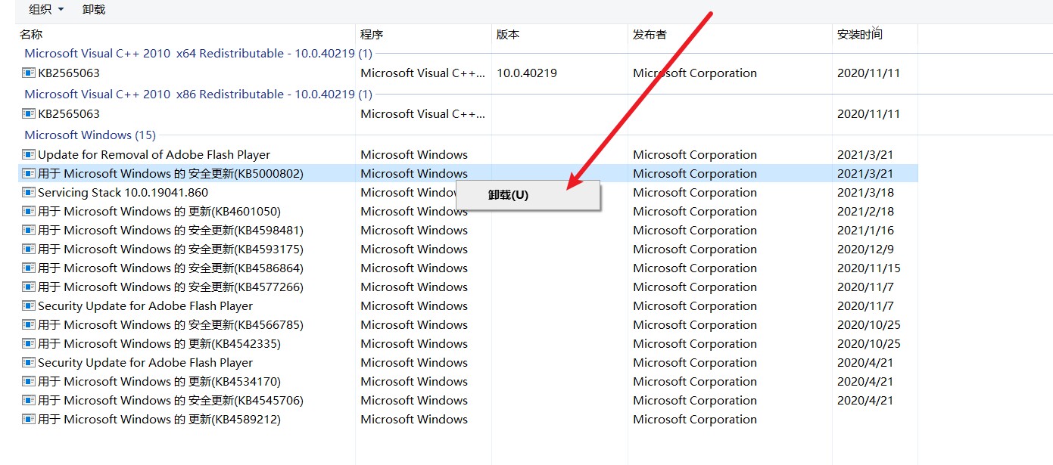
Task: Click the Microsoft Visual C++ program cell in the x86 row
Action: pos(423,114)
